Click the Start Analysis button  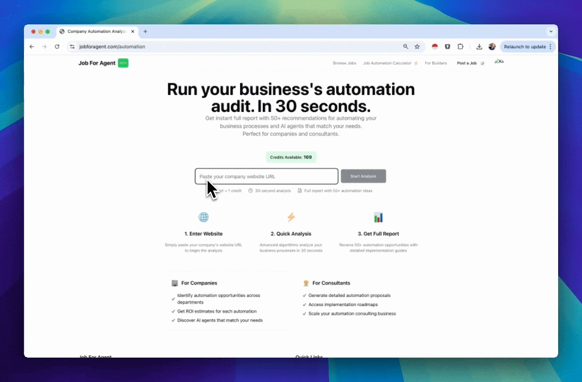tap(363, 176)
